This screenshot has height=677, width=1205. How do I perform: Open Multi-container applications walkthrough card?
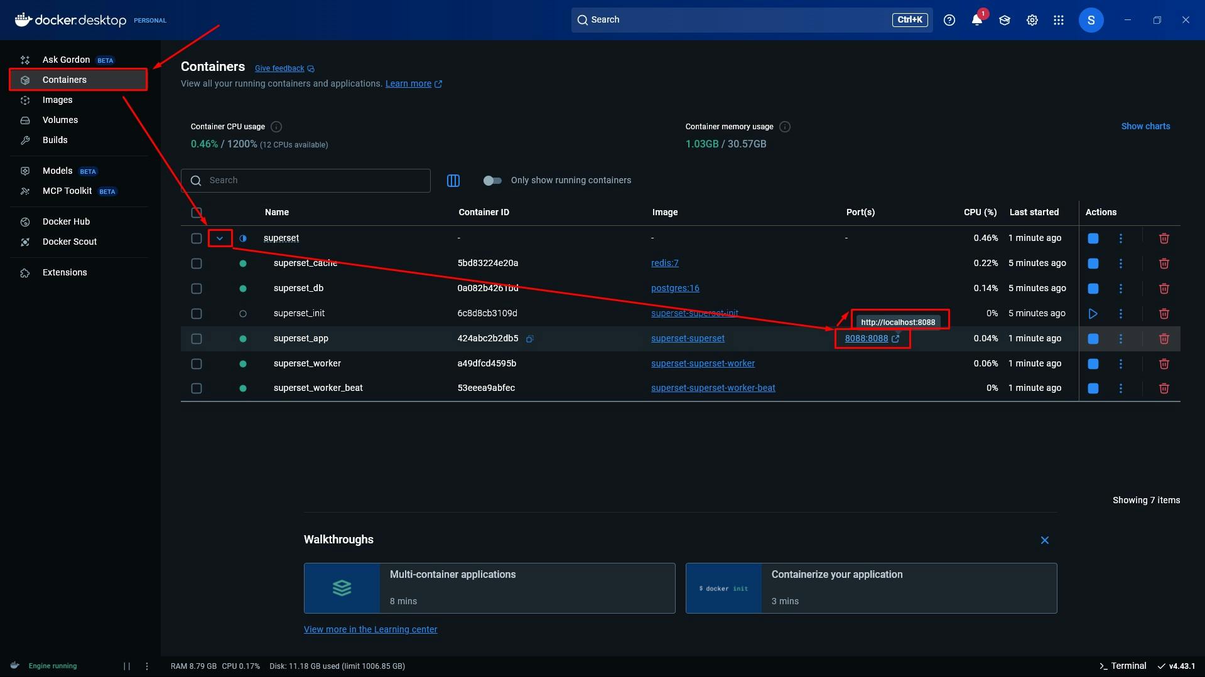490,588
